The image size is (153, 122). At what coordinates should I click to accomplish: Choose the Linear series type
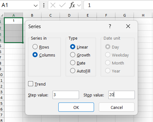(x=73, y=47)
